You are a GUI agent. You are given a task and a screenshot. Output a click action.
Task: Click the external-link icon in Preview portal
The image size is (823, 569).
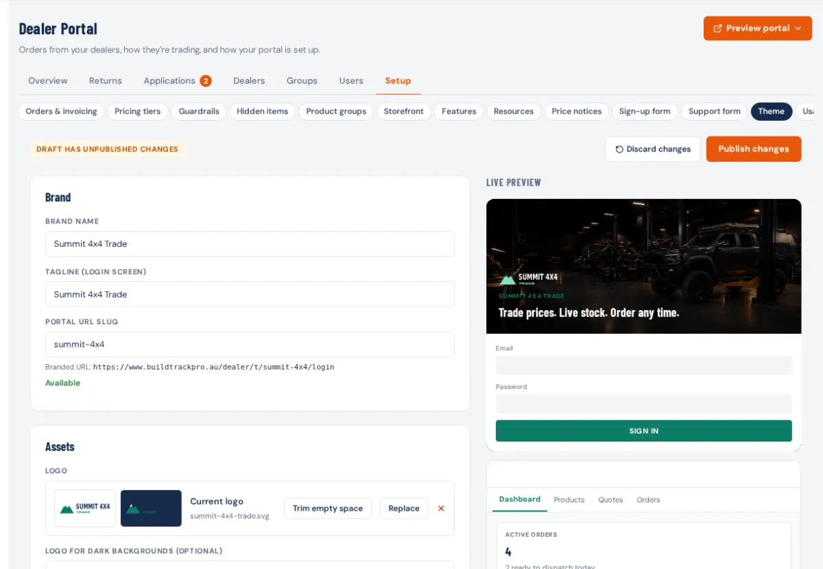coord(717,29)
